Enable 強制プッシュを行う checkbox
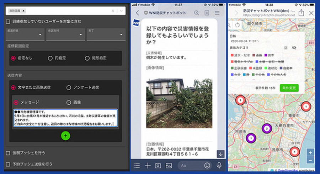This screenshot has height=174, width=320. point(8,153)
